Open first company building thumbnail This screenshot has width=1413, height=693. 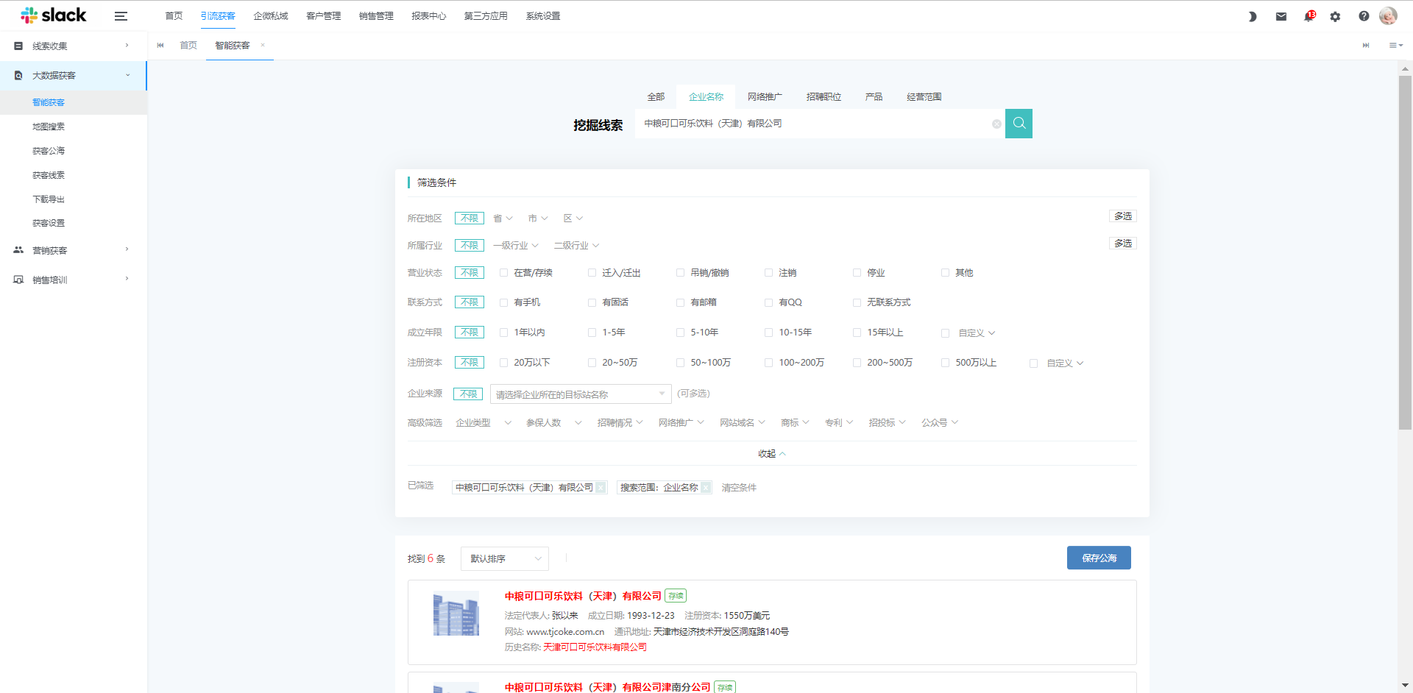(456, 614)
